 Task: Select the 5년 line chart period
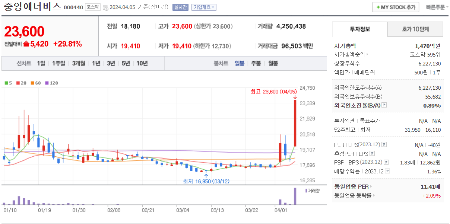pos(126,63)
